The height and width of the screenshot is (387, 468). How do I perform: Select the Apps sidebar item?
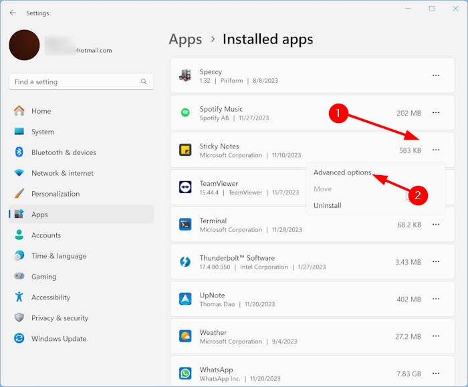pos(81,215)
